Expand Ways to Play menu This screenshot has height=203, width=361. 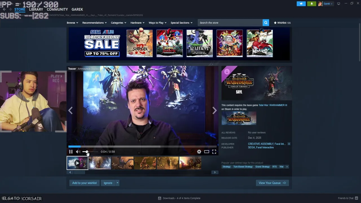click(x=157, y=23)
